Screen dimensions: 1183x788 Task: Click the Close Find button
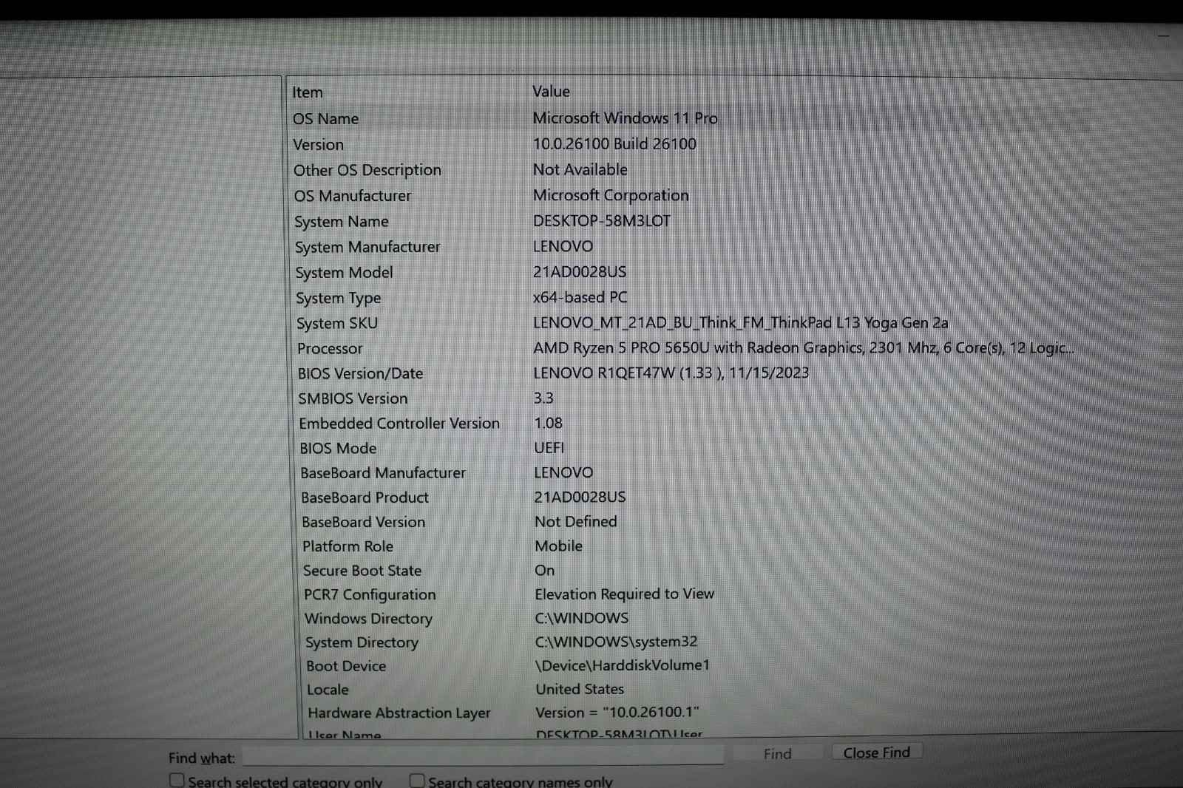877,753
